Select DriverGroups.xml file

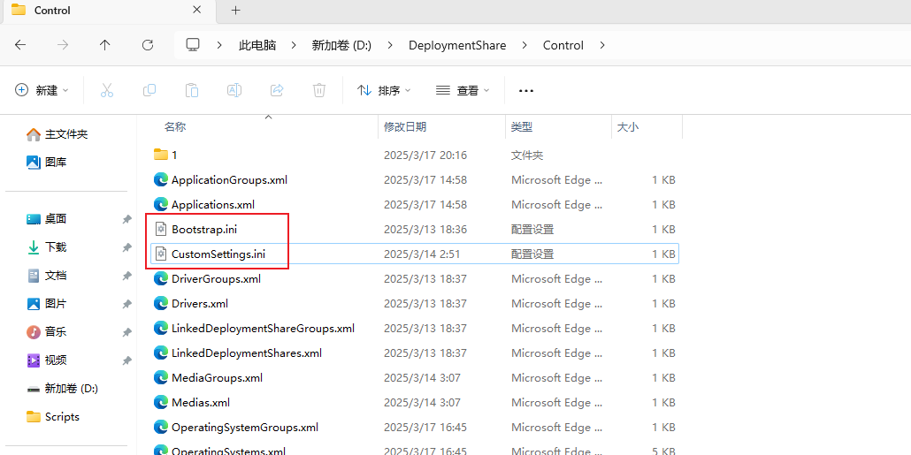click(x=414, y=278)
